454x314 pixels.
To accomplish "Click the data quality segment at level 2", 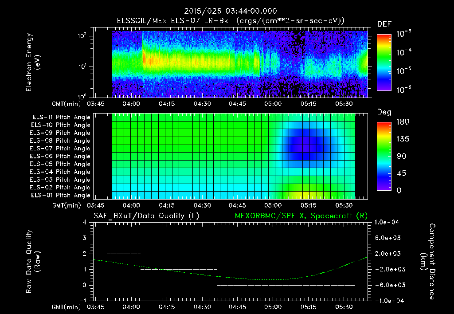I will 124,254.
